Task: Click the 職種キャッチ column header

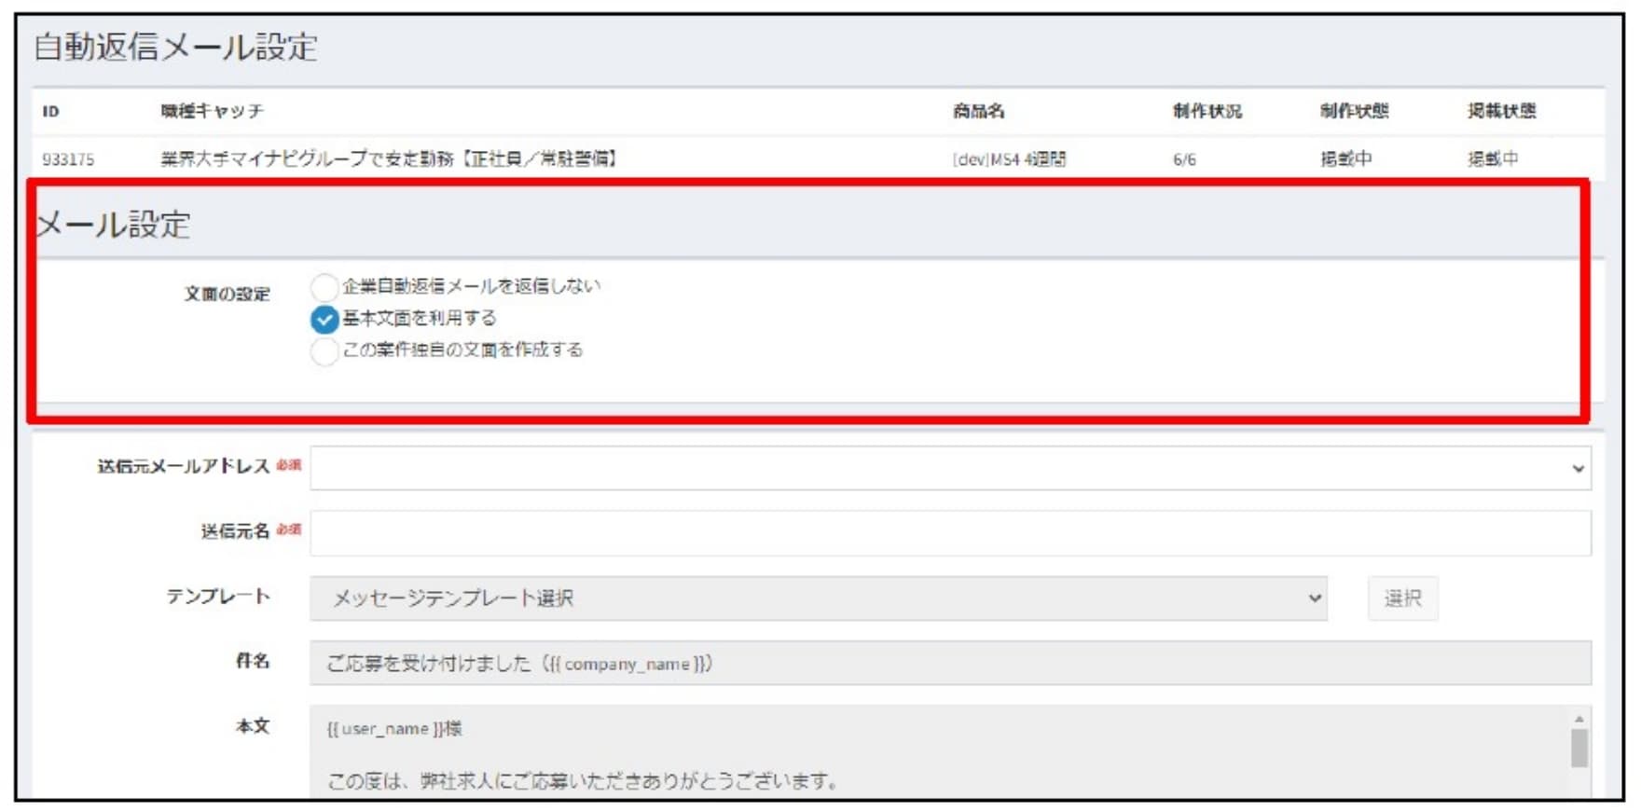Action: click(213, 111)
